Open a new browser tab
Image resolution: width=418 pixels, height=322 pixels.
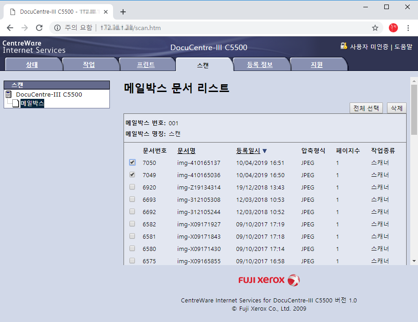(123, 12)
